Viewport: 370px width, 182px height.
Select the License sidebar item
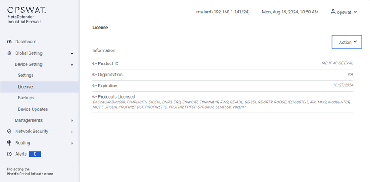coord(39,87)
